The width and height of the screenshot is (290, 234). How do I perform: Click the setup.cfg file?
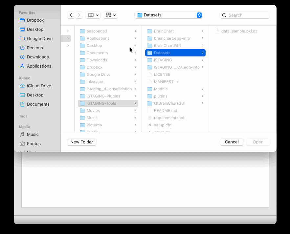tap(175, 125)
